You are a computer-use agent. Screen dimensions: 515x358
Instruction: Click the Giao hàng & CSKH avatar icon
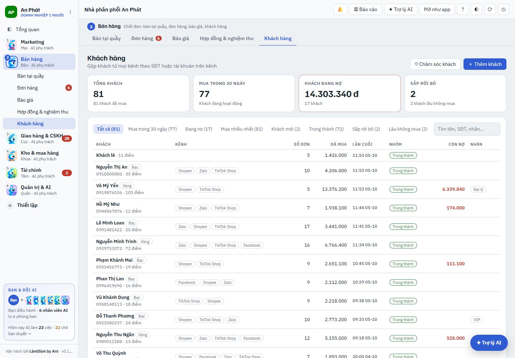tap(11, 138)
